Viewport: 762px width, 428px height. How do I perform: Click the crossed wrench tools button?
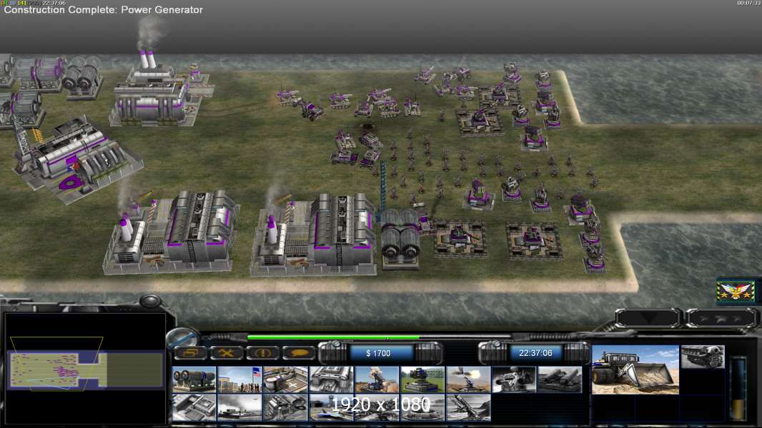226,352
